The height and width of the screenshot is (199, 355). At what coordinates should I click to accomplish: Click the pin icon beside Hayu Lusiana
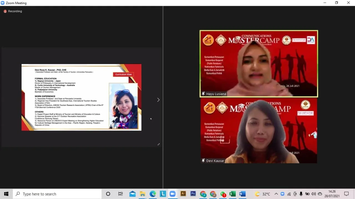point(203,94)
